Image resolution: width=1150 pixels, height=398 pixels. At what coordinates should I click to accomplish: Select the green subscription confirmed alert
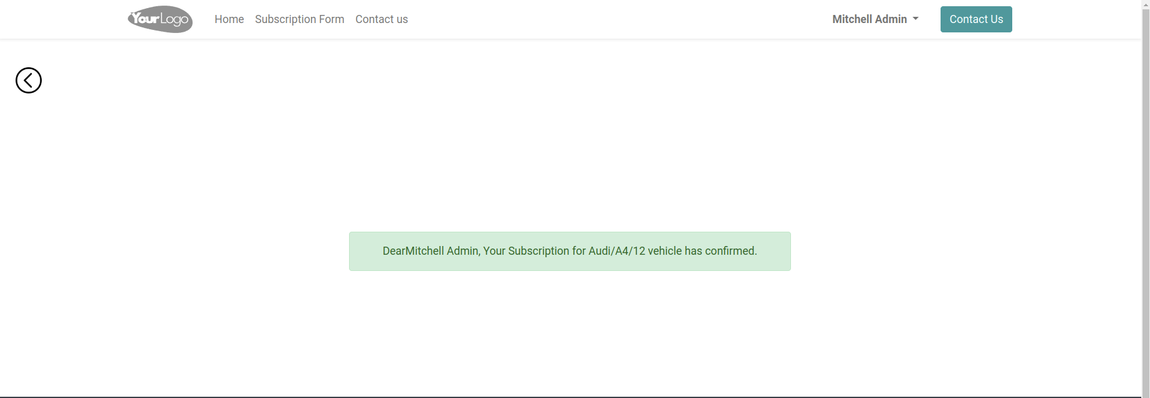[x=570, y=251]
